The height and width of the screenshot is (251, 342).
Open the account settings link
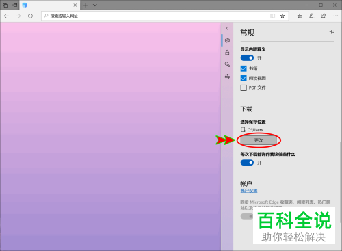point(249,191)
